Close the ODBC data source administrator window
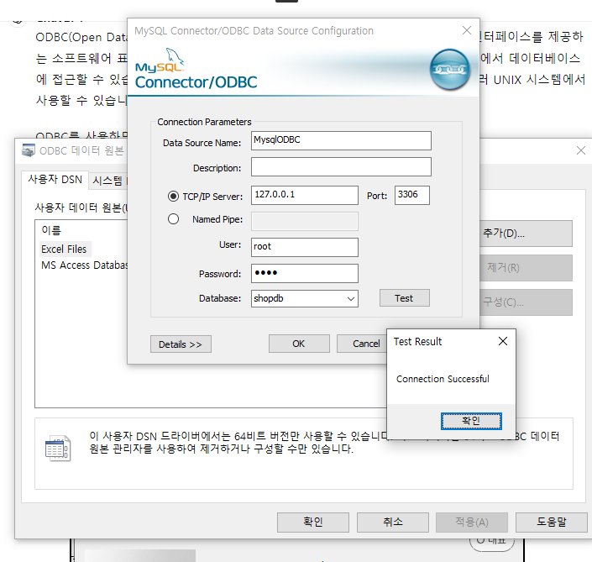Viewport: 592px width, 562px height. (581, 150)
